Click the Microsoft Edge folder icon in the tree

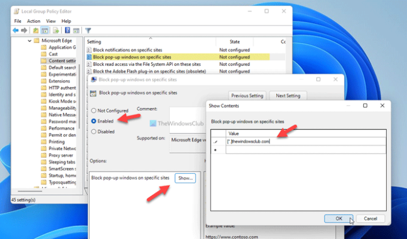point(36,41)
